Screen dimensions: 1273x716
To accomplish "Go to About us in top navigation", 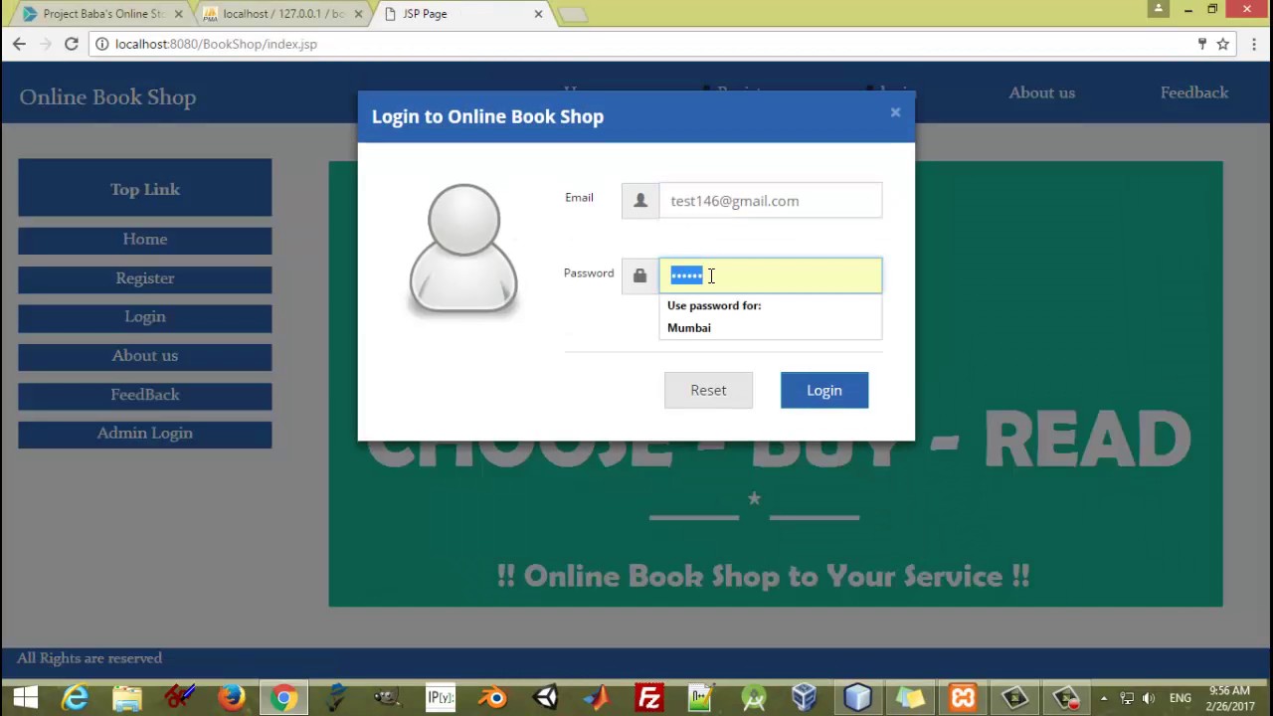I will (x=1042, y=92).
